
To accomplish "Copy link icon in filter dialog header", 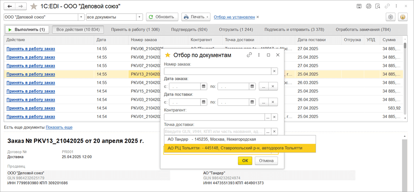I will (250, 55).
